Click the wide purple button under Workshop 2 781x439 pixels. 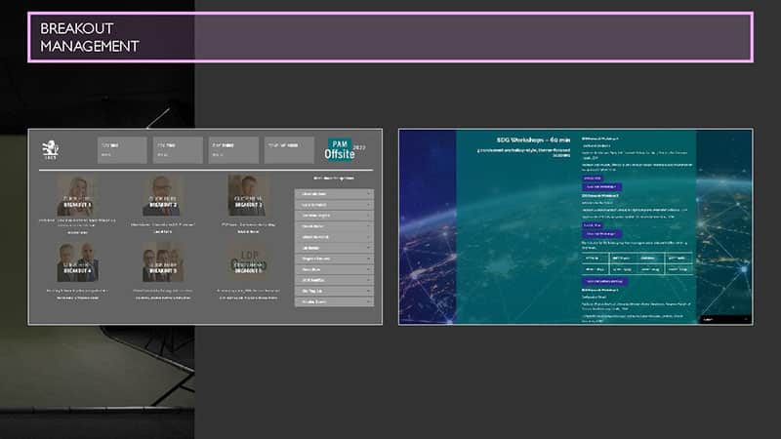602,234
